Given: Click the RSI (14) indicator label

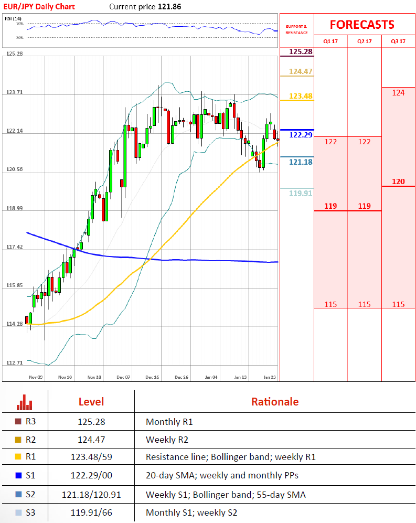Looking at the screenshot, I should pyautogui.click(x=13, y=18).
